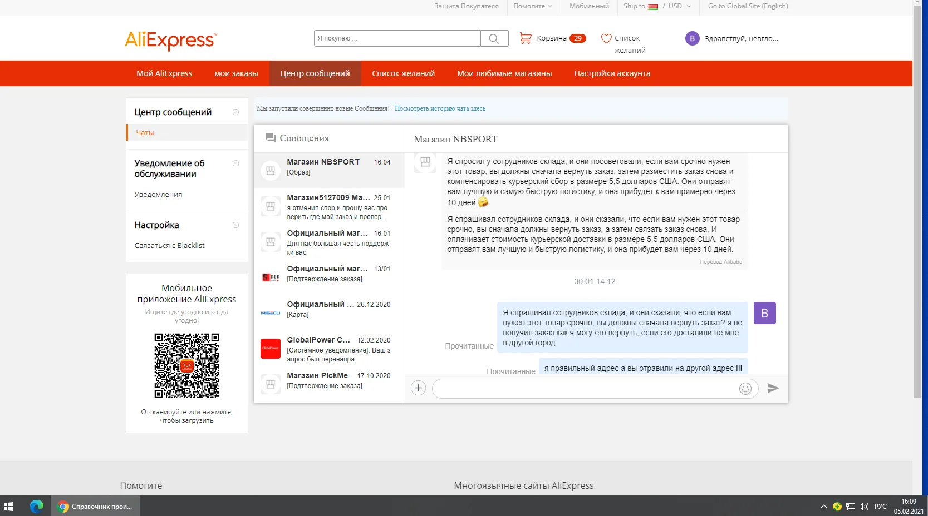This screenshot has width=928, height=516.
Task: Click the wishlist heart icon
Action: [606, 38]
